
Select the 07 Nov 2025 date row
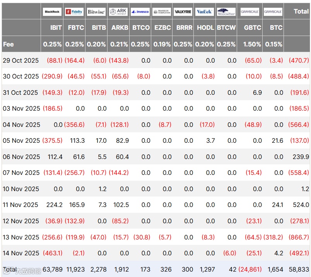point(156,173)
